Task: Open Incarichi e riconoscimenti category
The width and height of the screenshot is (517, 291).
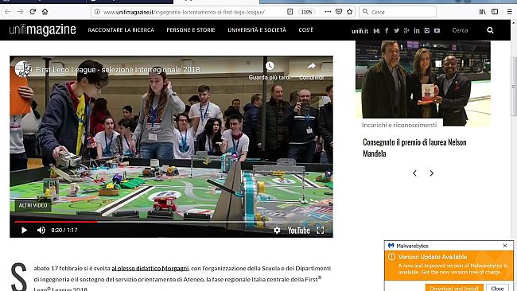Action: (399, 125)
